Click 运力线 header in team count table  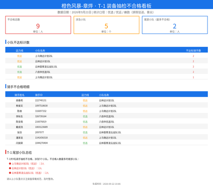click(20, 51)
